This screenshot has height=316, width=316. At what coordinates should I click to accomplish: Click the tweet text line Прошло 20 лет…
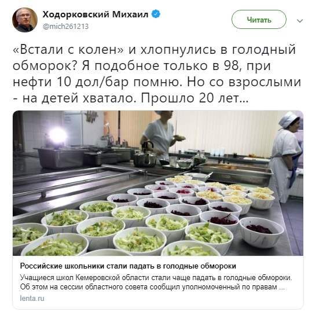[x=194, y=98]
